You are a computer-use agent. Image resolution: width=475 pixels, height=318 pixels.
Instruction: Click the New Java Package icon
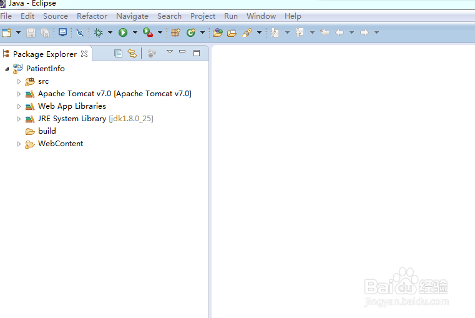(x=175, y=32)
